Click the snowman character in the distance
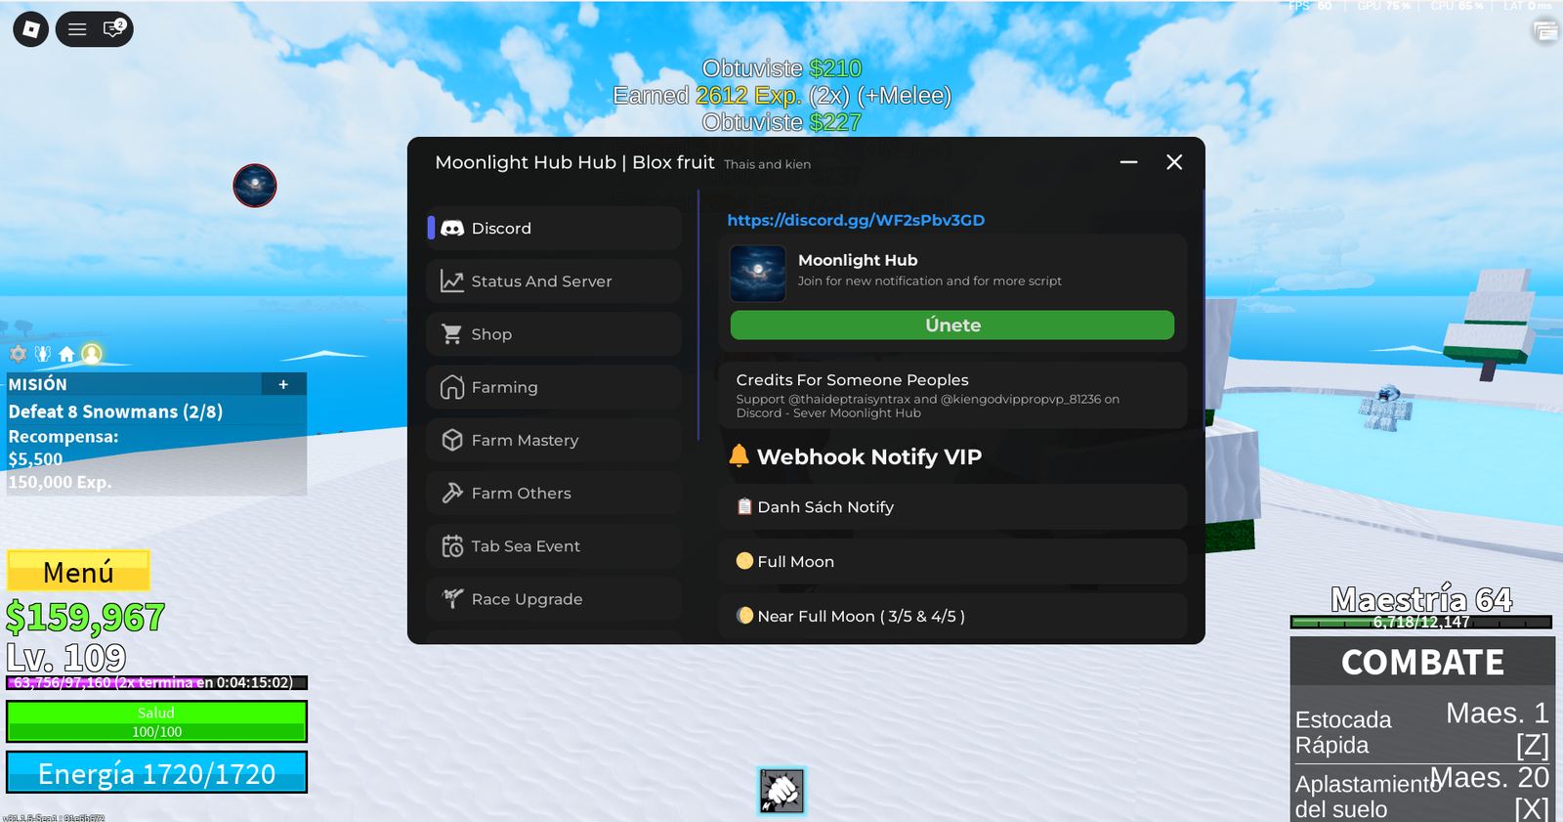 (x=1386, y=407)
